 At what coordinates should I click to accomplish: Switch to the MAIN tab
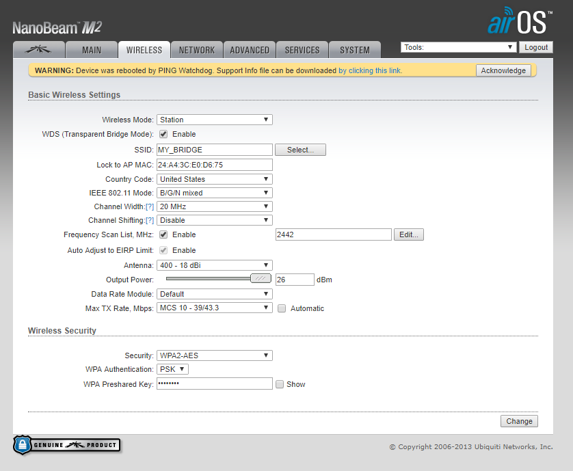coord(92,50)
